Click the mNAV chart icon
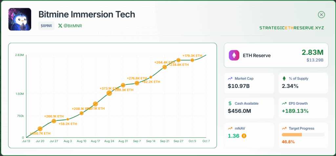336x156 pixels. point(230,128)
